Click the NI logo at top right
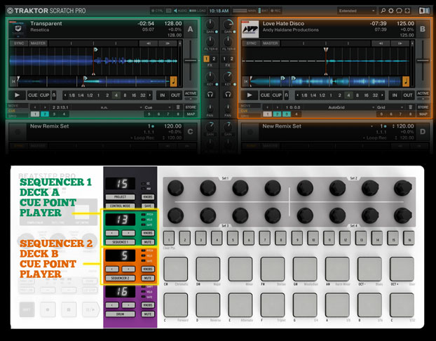This screenshot has width=436, height=341. (x=424, y=11)
